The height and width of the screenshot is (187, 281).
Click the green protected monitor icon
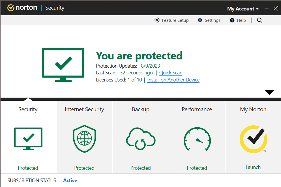click(x=63, y=65)
